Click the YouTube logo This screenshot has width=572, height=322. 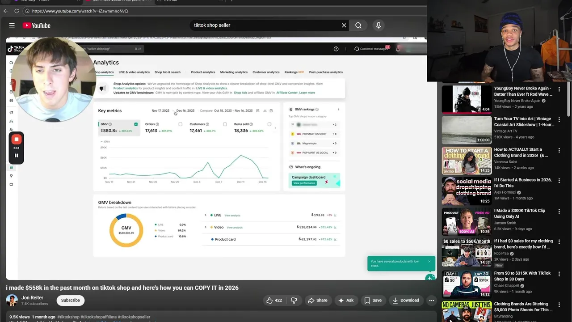click(x=37, y=25)
